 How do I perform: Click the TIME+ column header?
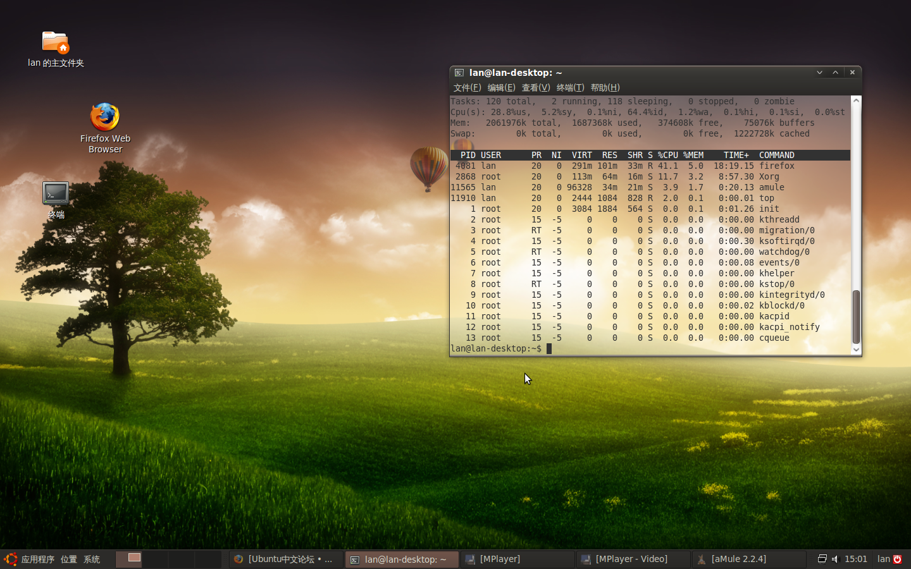[x=736, y=155]
